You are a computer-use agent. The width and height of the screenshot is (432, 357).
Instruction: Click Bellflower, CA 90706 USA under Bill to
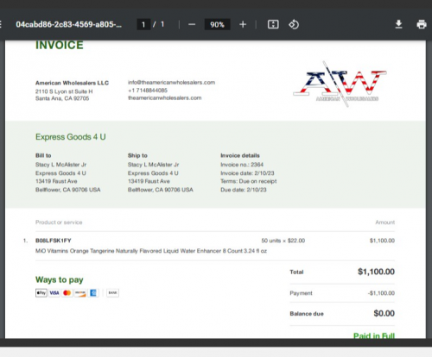68,190
